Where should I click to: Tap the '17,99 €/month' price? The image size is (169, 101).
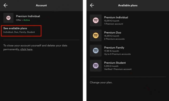pyautogui.click(x=112, y=51)
